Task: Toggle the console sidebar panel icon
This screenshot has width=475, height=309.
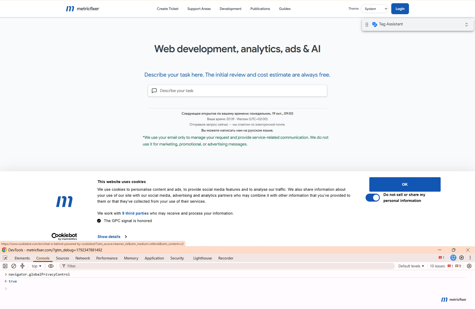Action: (5, 266)
